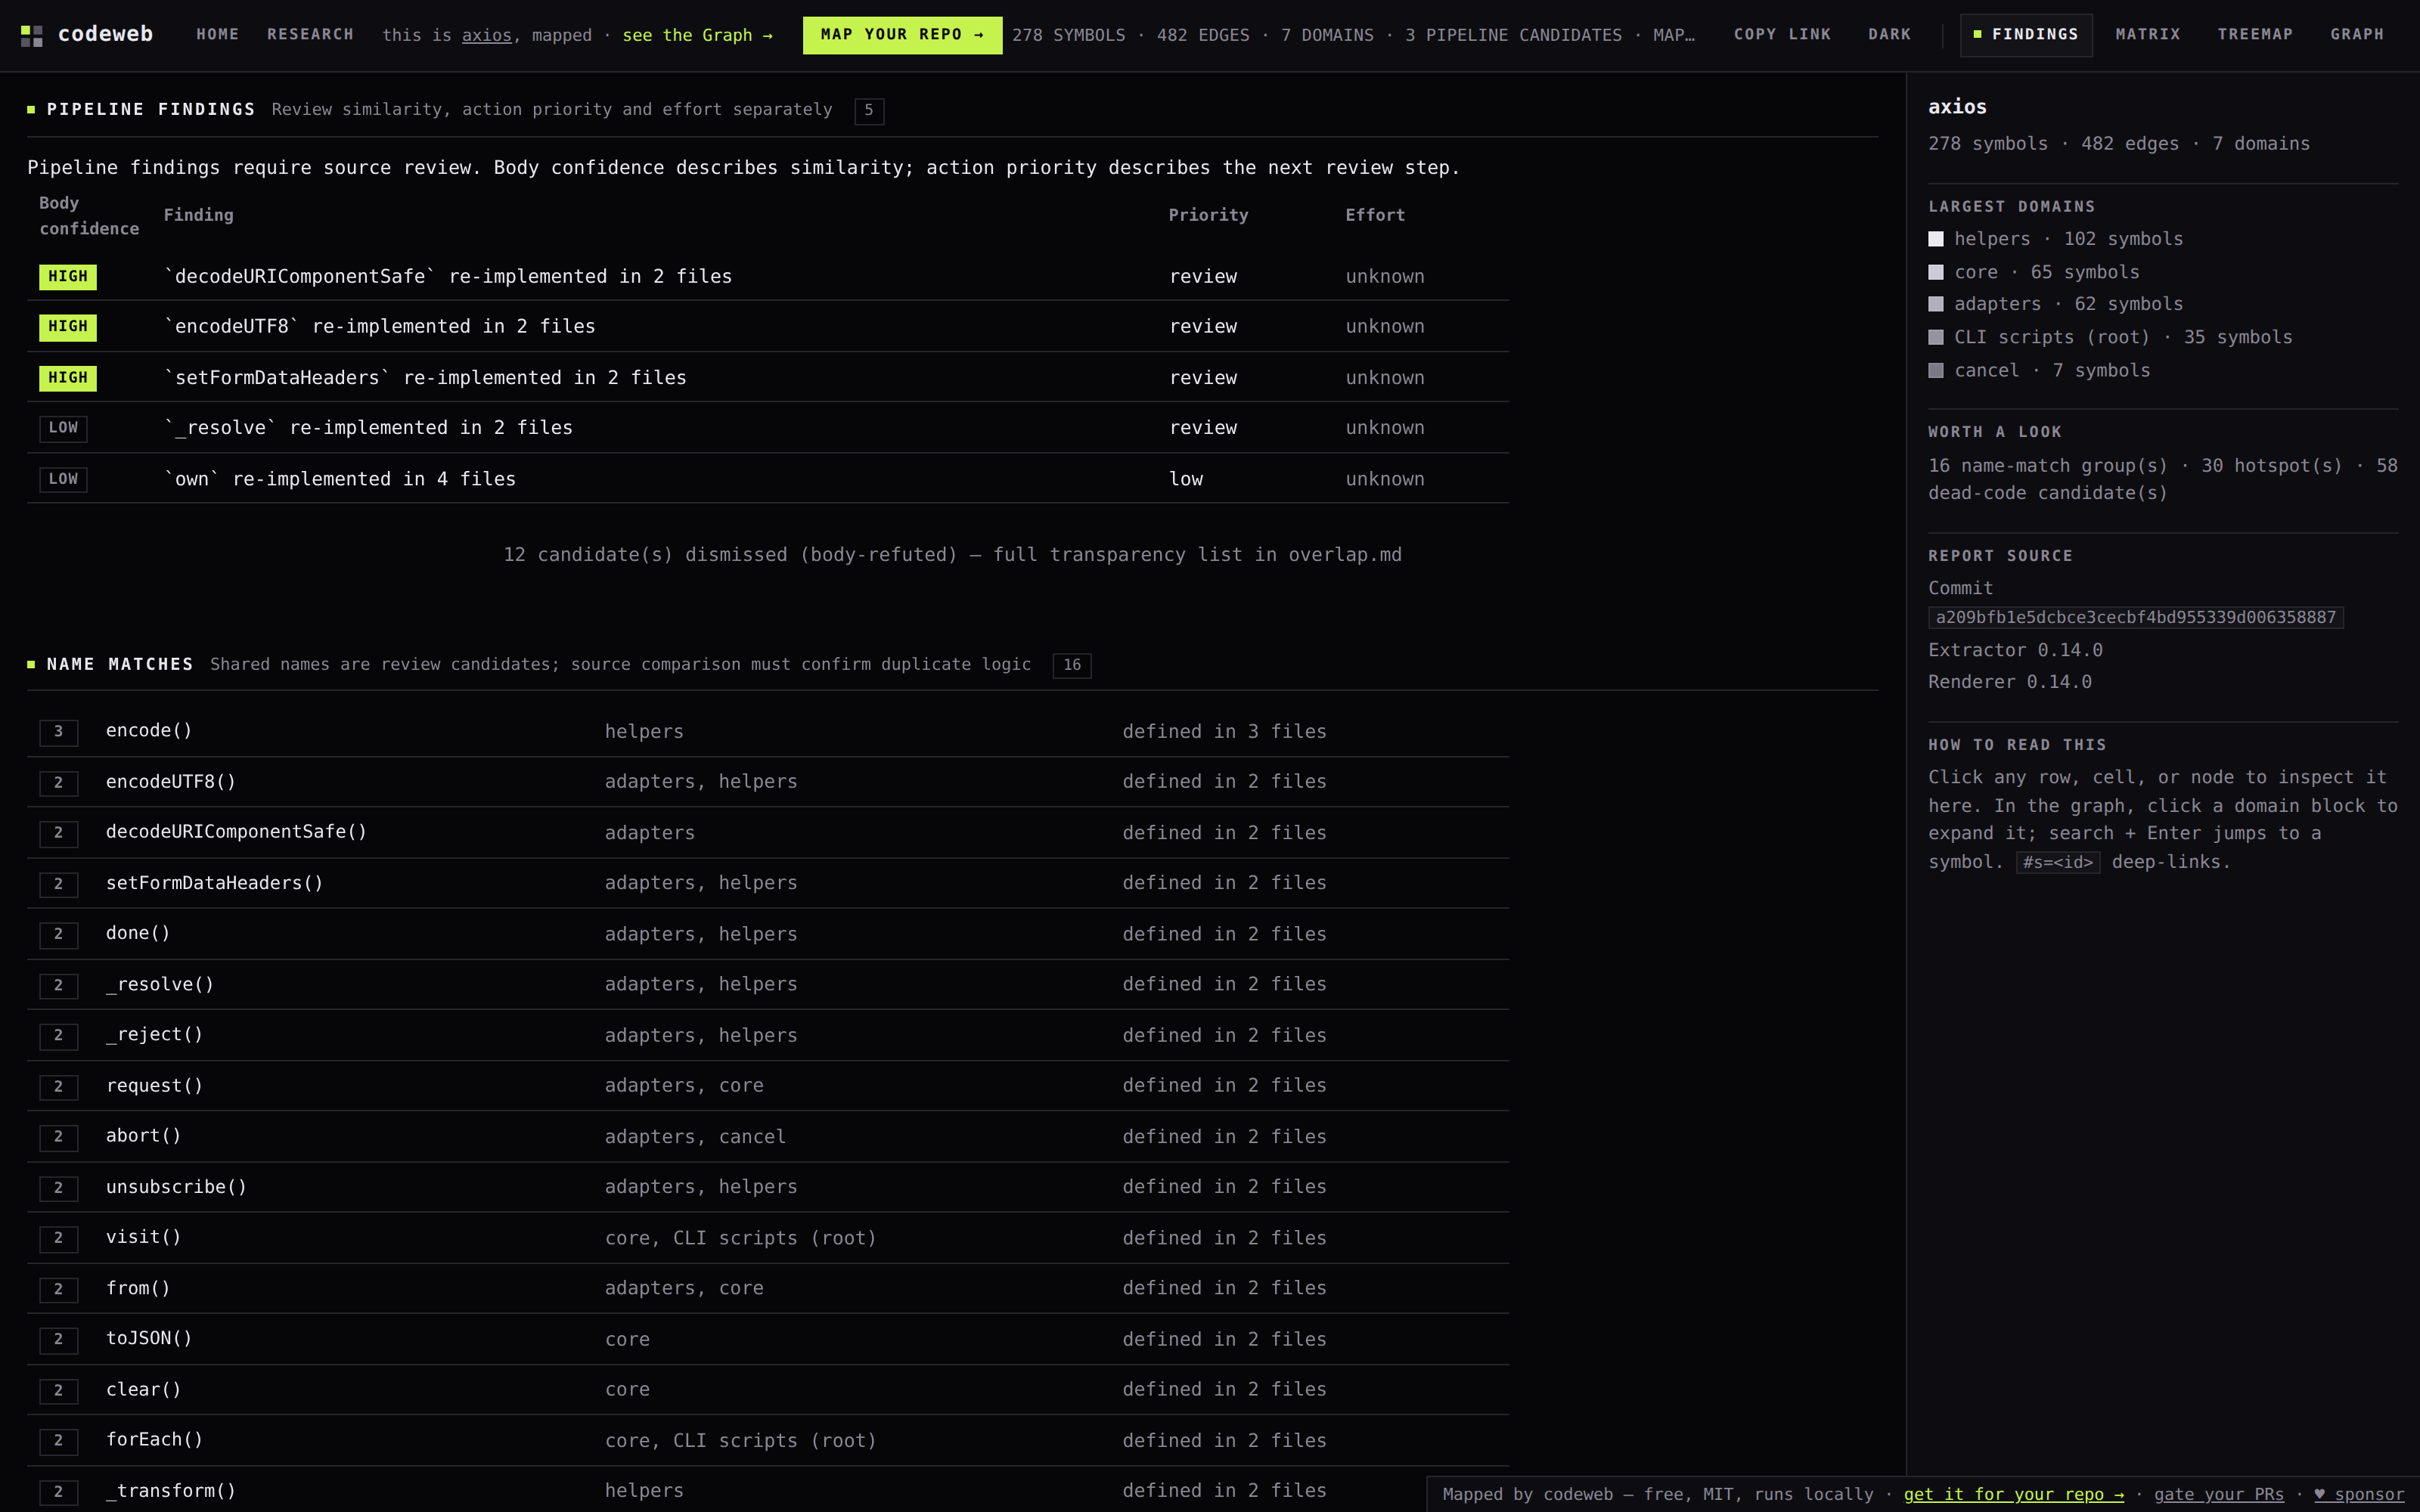Select the forEach() name match row
This screenshot has height=1512, width=2420.
[x=768, y=1440]
